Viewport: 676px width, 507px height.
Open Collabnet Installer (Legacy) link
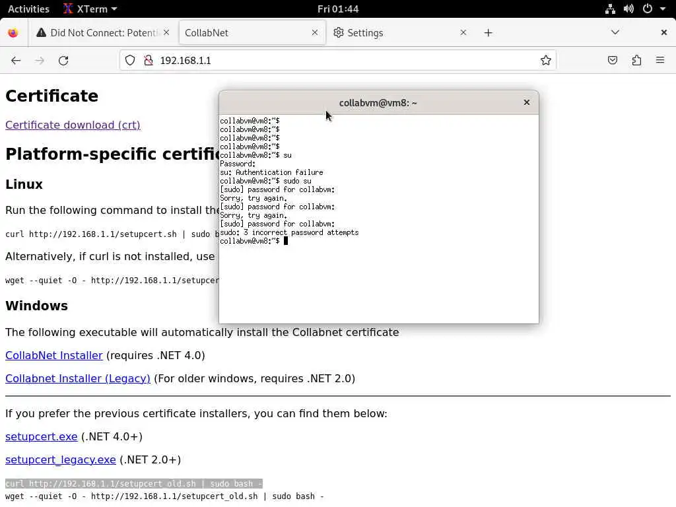tap(78, 378)
